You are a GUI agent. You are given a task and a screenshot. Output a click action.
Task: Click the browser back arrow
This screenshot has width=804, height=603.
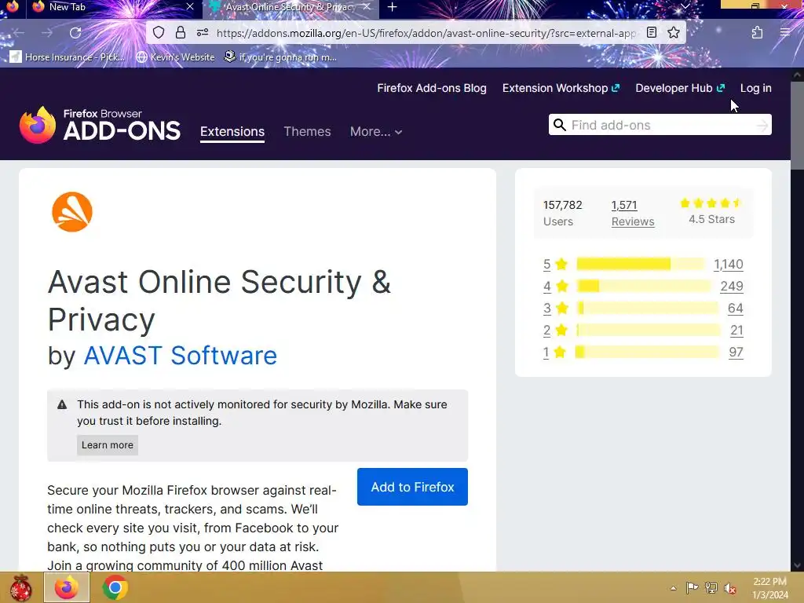tap(19, 33)
